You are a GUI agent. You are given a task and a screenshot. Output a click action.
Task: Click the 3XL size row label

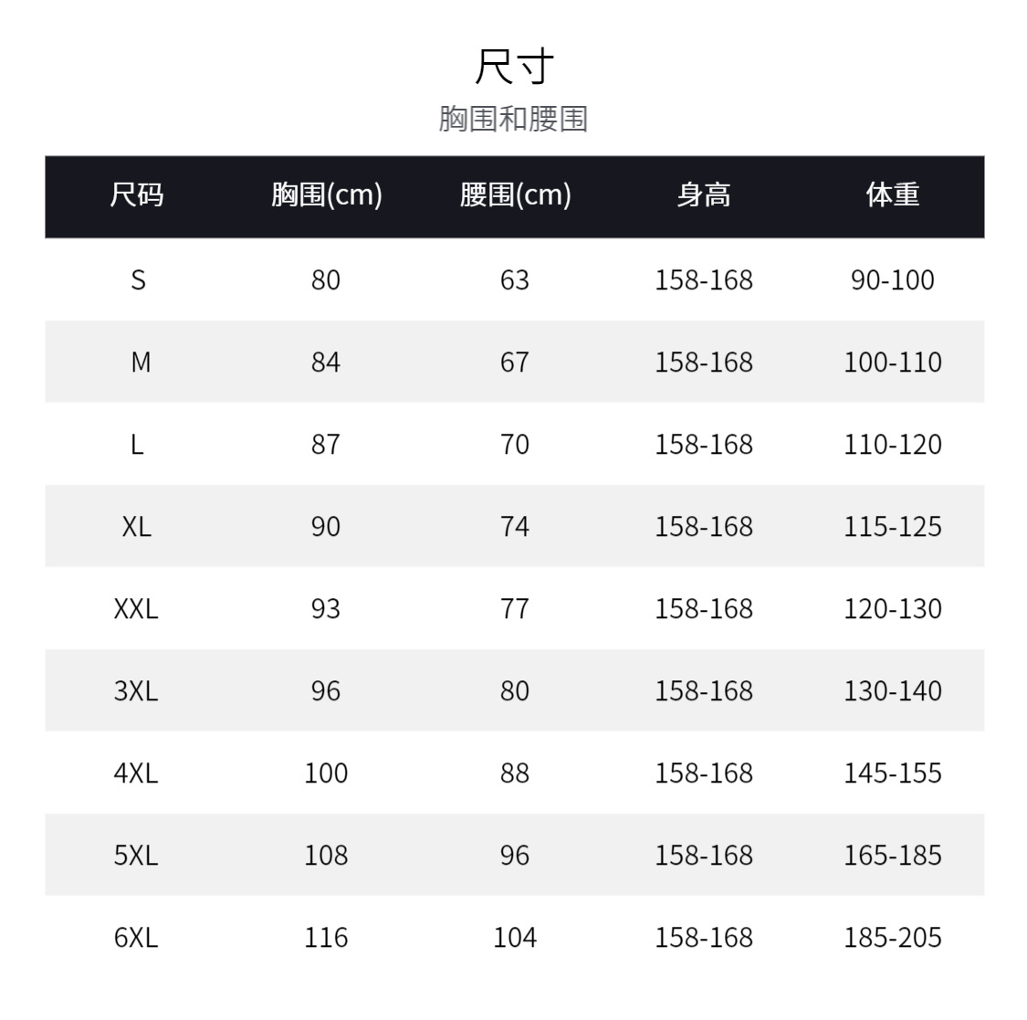pos(136,691)
